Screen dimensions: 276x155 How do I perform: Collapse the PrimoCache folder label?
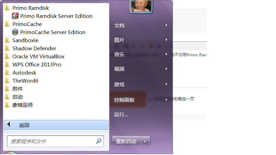coord(27,24)
